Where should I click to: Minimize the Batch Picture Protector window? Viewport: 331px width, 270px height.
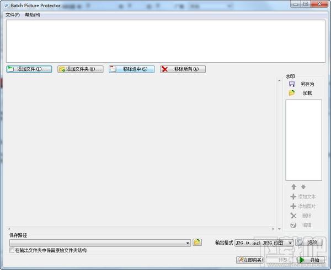pyautogui.click(x=296, y=4)
